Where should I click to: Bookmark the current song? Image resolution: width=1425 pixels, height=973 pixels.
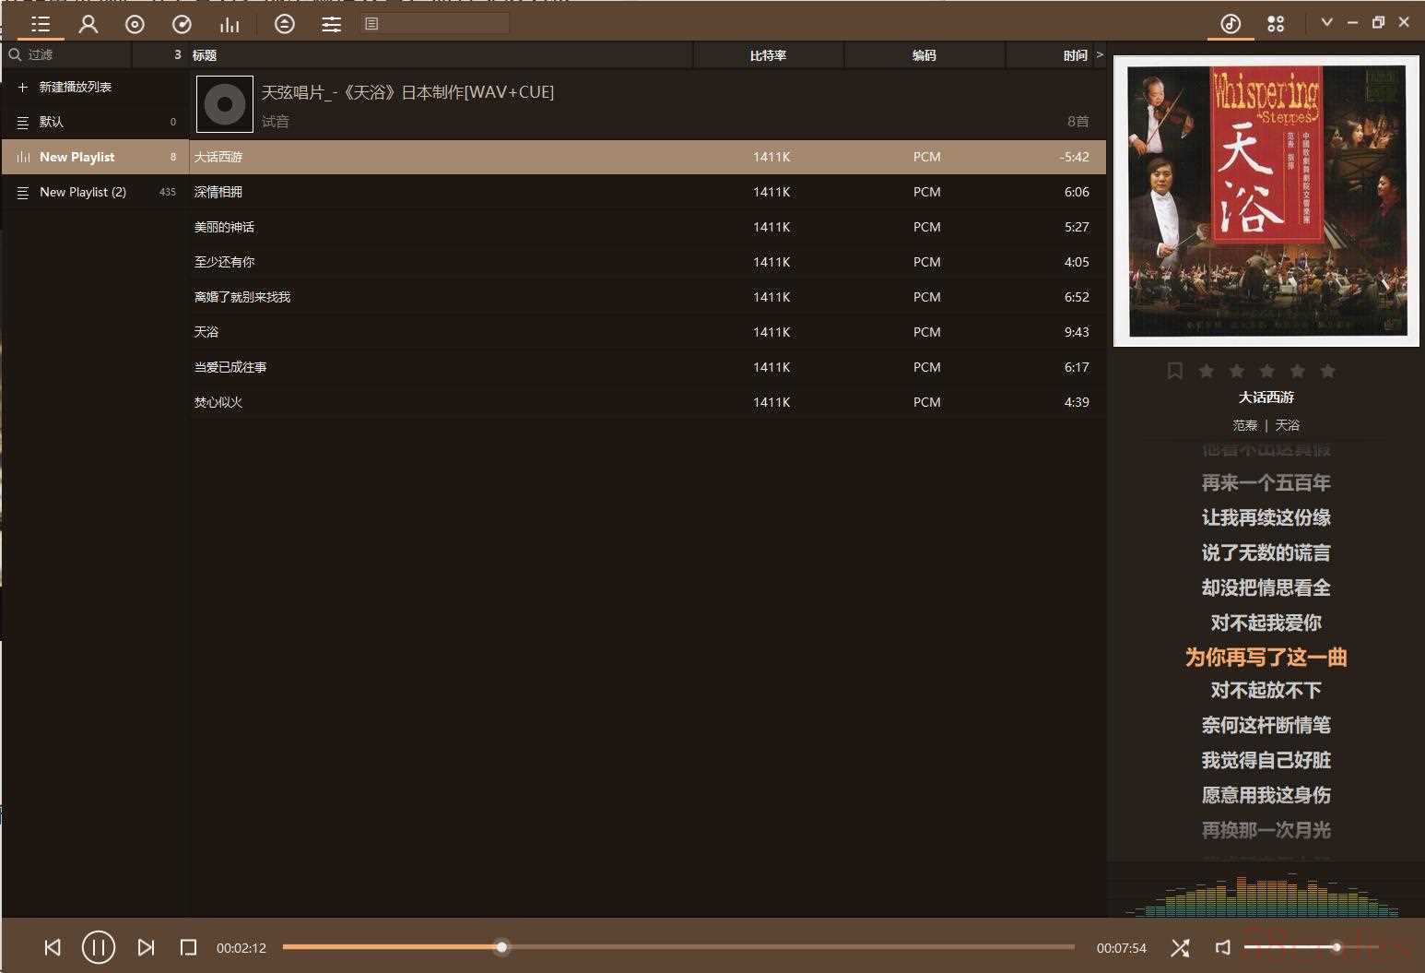pyautogui.click(x=1174, y=371)
